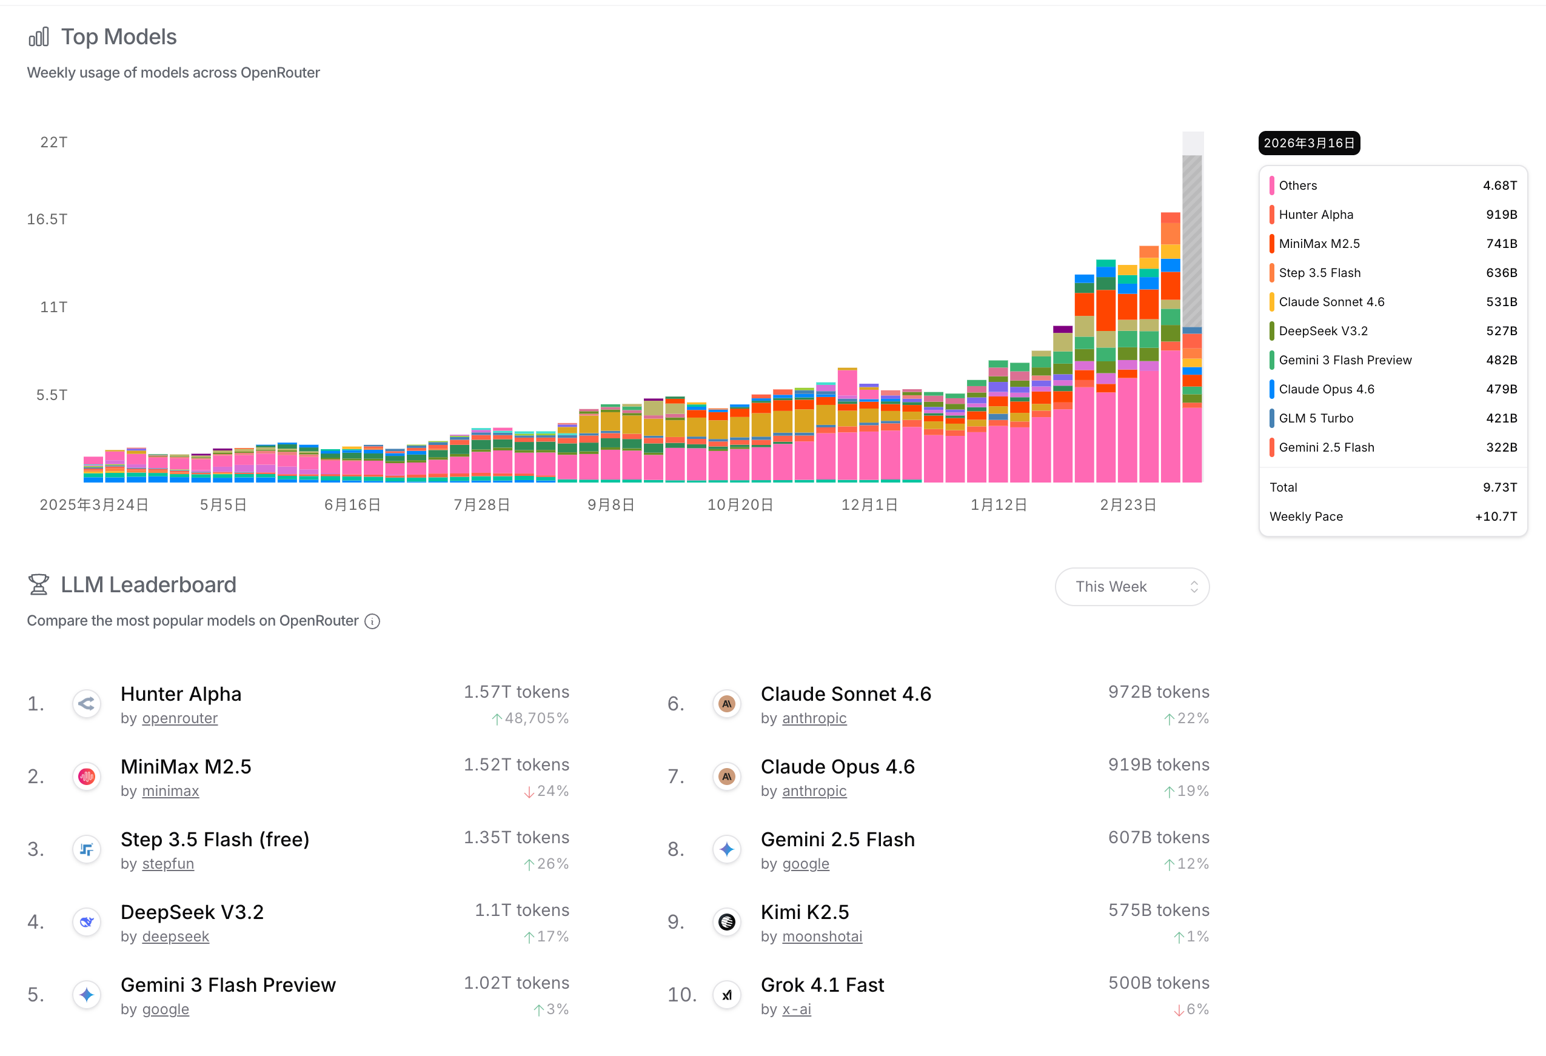Screen dimensions: 1546x1056
Task: Click the dropdown chevron arrows beside This Week
Action: pos(1194,587)
